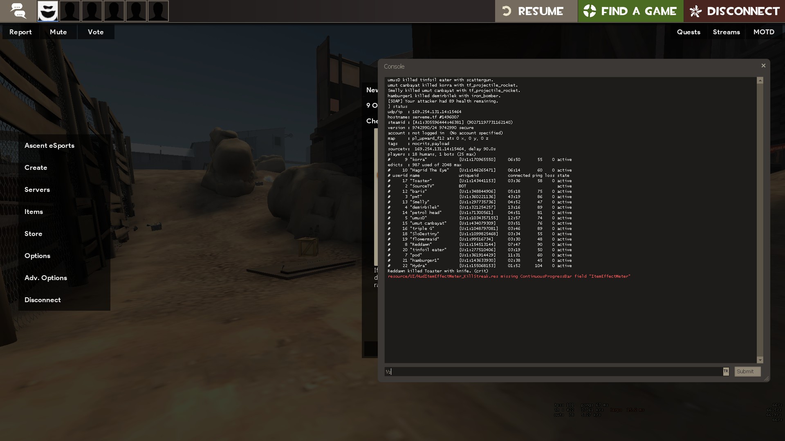Click the last silhouette player avatar

coord(158,11)
